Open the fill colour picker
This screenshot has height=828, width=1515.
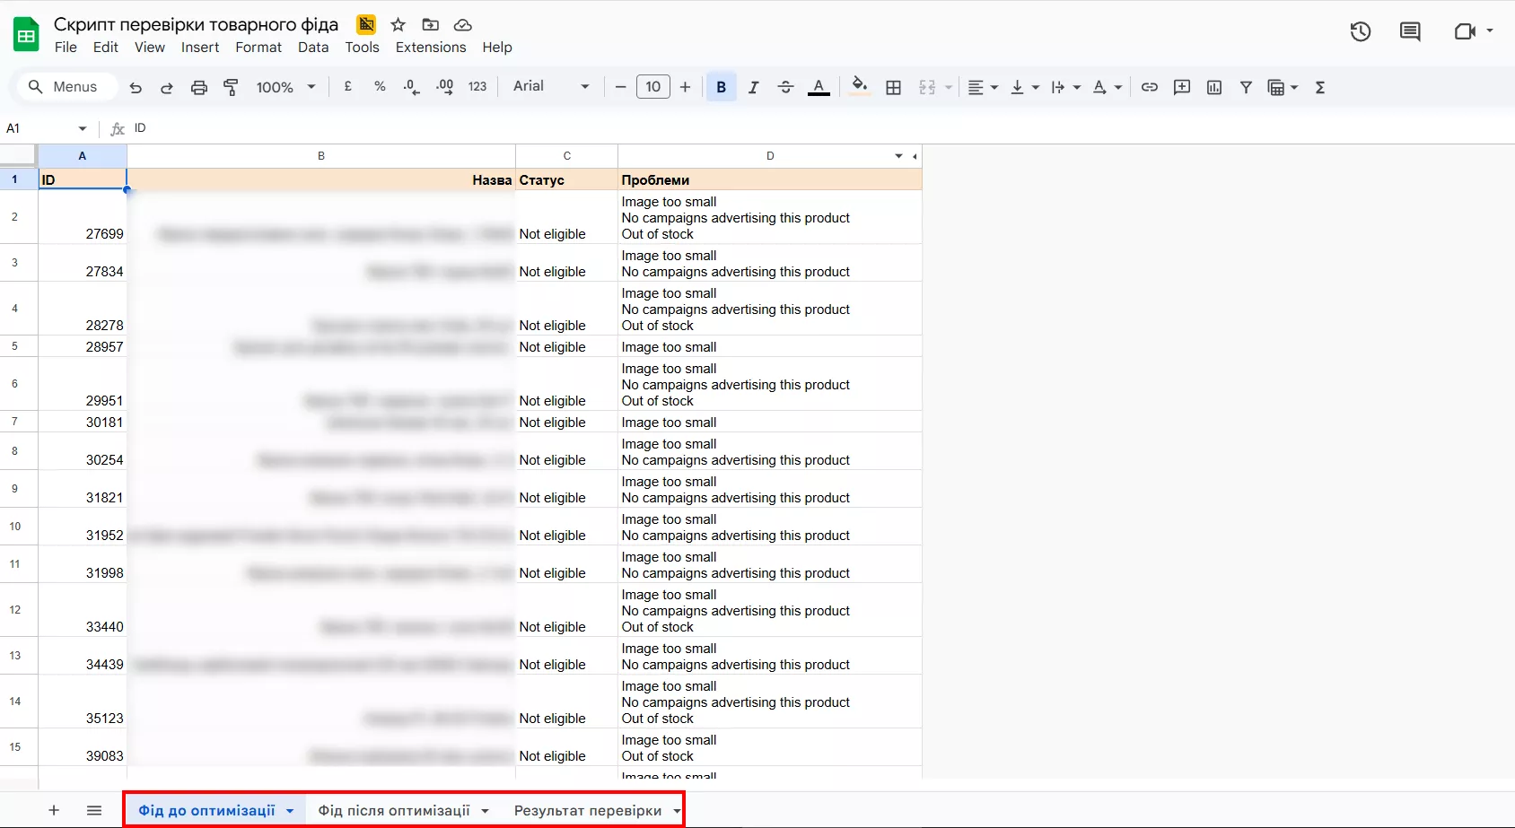click(859, 87)
